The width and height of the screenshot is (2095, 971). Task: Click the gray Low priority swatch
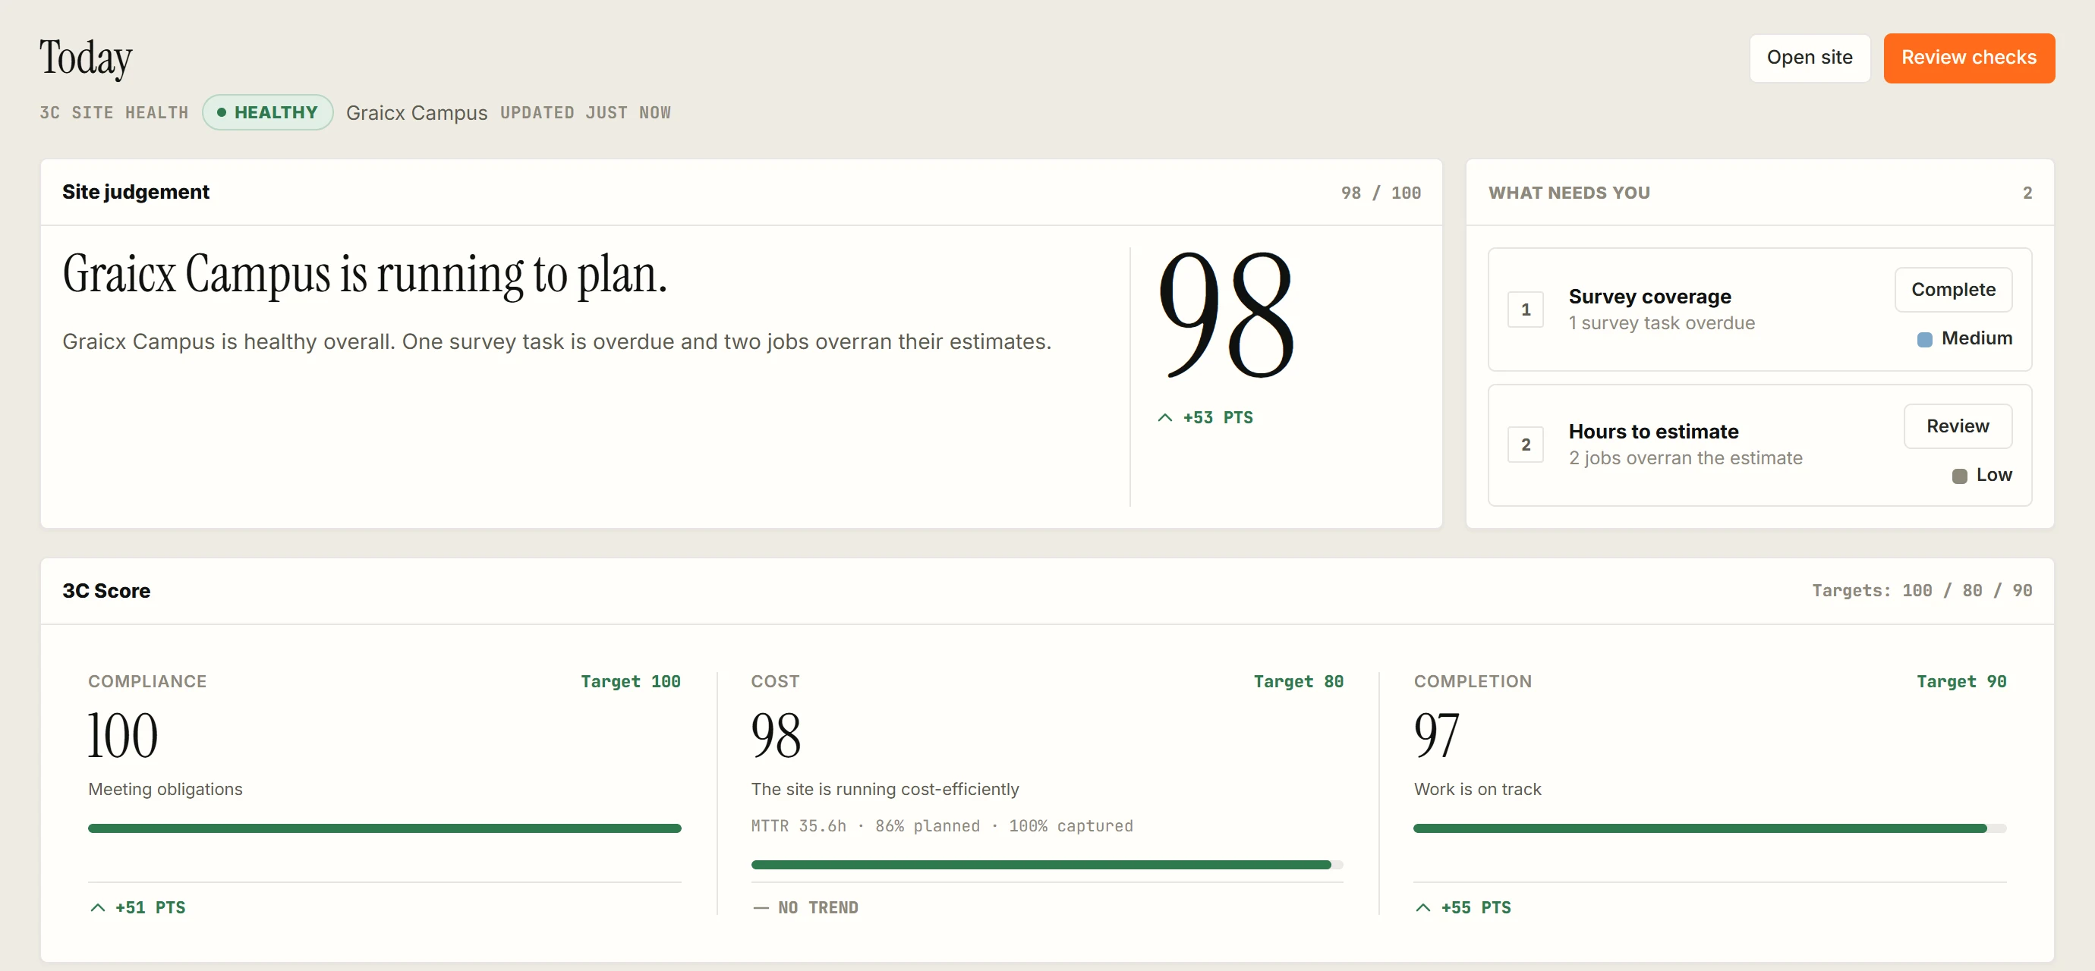coord(1959,476)
